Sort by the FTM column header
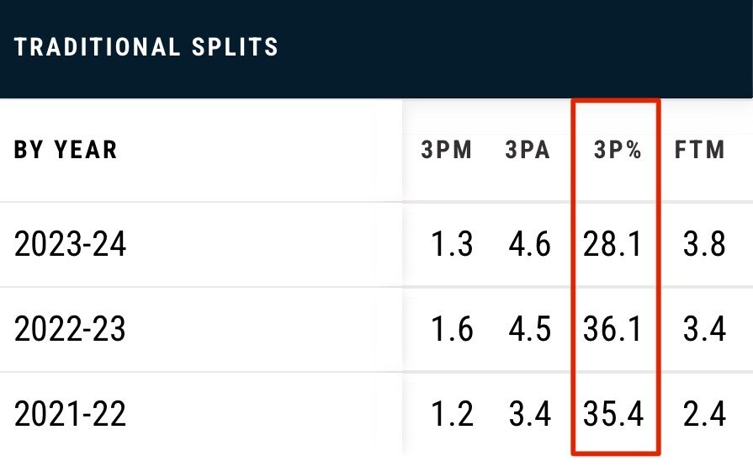753x467 pixels. coord(700,151)
